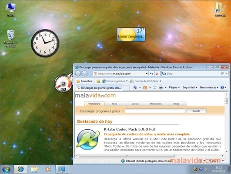Click the Descargar programas search field

155,111
